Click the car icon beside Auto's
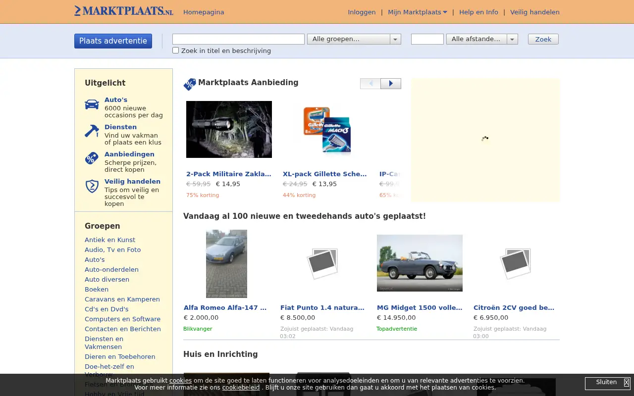Image resolution: width=634 pixels, height=396 pixels. (92, 104)
